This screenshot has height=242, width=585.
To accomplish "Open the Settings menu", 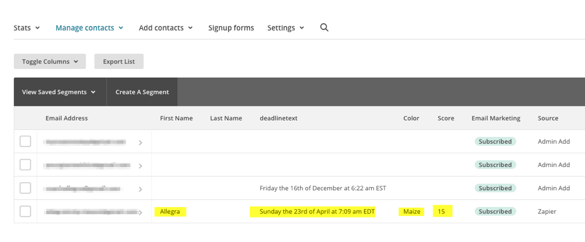I will tap(285, 27).
